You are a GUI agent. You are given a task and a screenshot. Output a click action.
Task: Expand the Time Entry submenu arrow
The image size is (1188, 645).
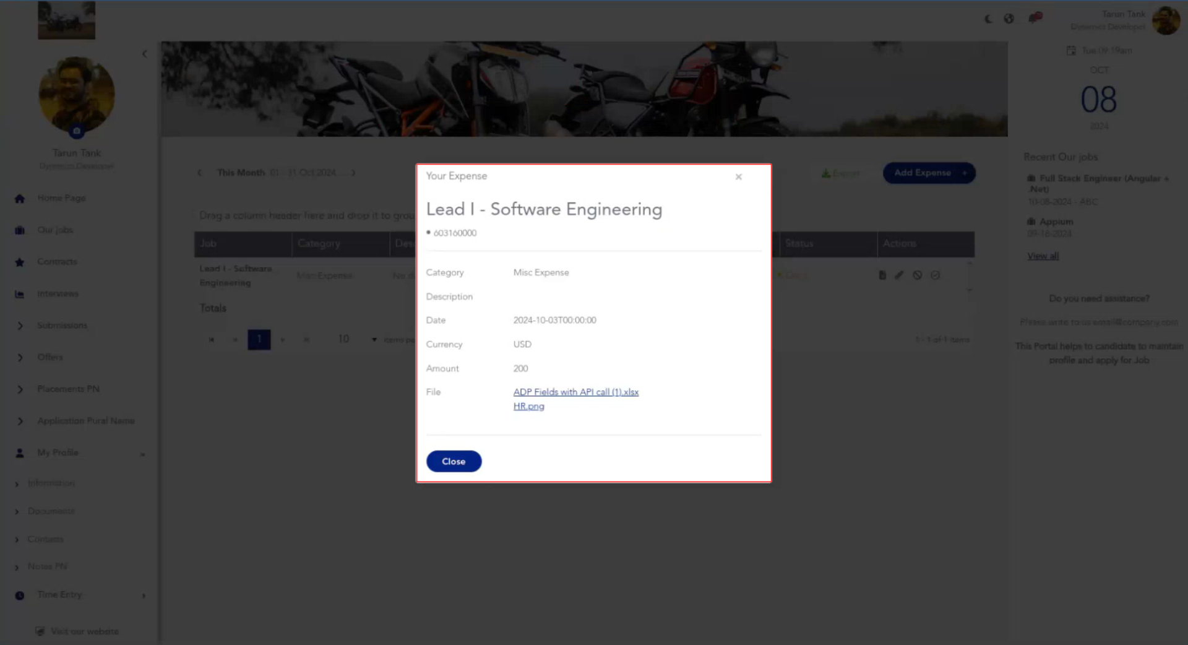(144, 595)
